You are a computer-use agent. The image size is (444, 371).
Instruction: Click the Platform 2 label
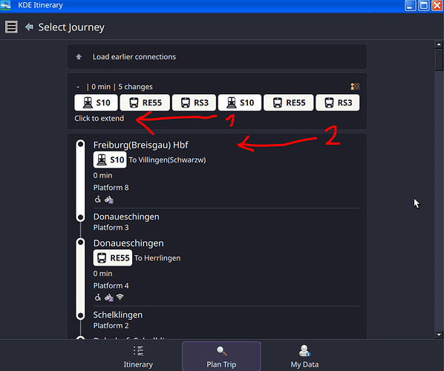pyautogui.click(x=111, y=326)
